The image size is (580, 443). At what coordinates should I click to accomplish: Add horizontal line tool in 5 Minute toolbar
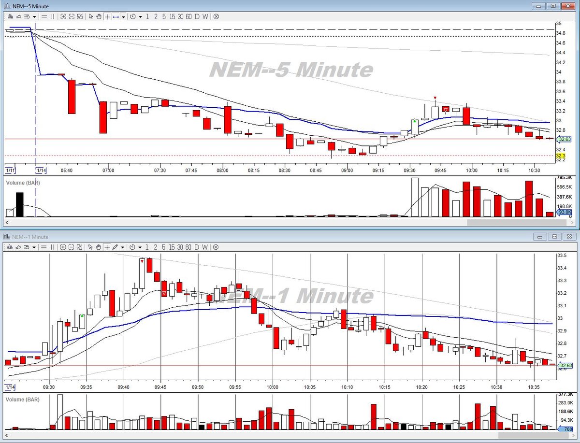tap(44, 16)
